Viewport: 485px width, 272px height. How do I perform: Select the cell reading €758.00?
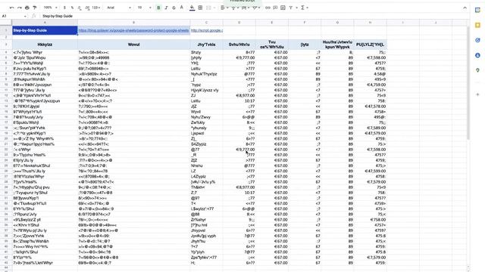[x=370, y=220]
